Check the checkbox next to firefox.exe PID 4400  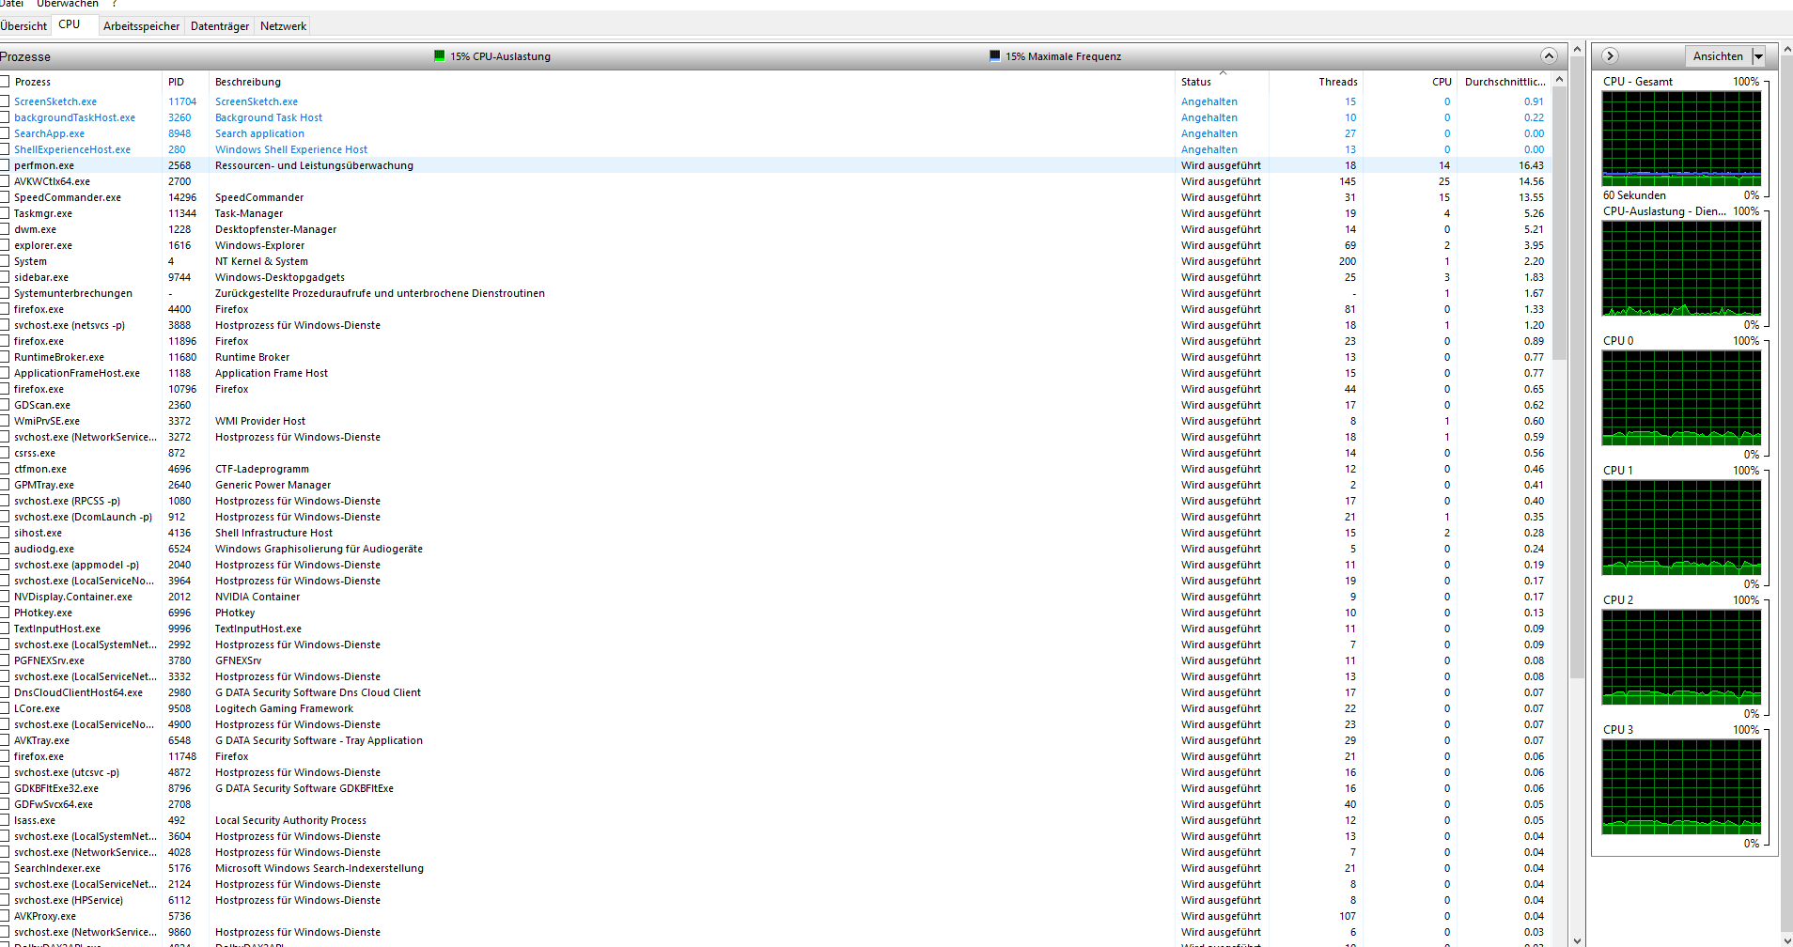(7, 309)
